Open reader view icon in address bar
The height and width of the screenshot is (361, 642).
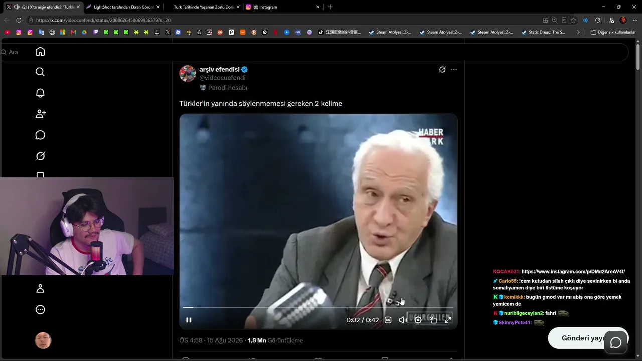pyautogui.click(x=564, y=20)
